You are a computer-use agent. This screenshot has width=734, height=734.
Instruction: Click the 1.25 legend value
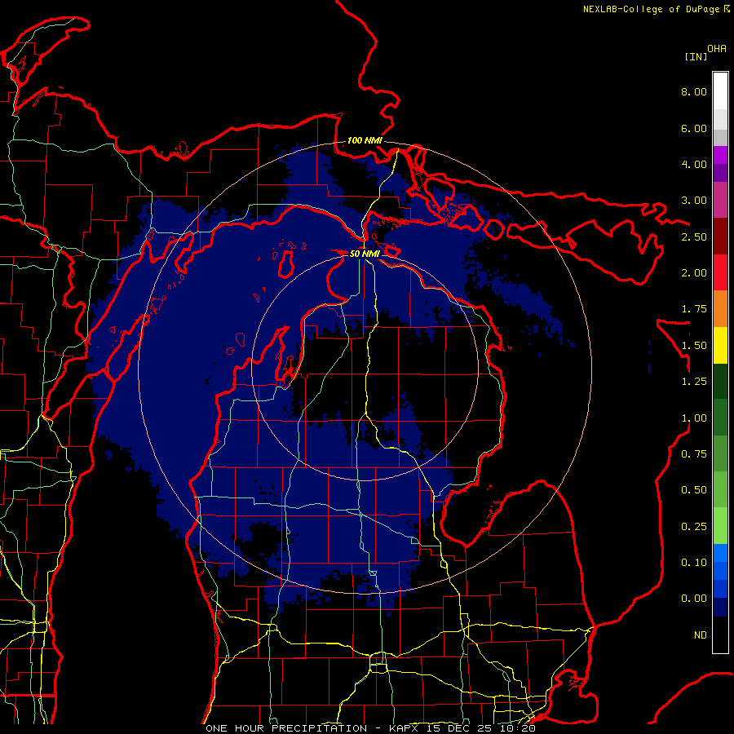694,382
